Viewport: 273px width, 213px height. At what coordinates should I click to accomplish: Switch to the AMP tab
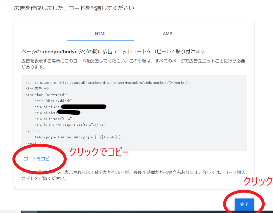coord(167,34)
